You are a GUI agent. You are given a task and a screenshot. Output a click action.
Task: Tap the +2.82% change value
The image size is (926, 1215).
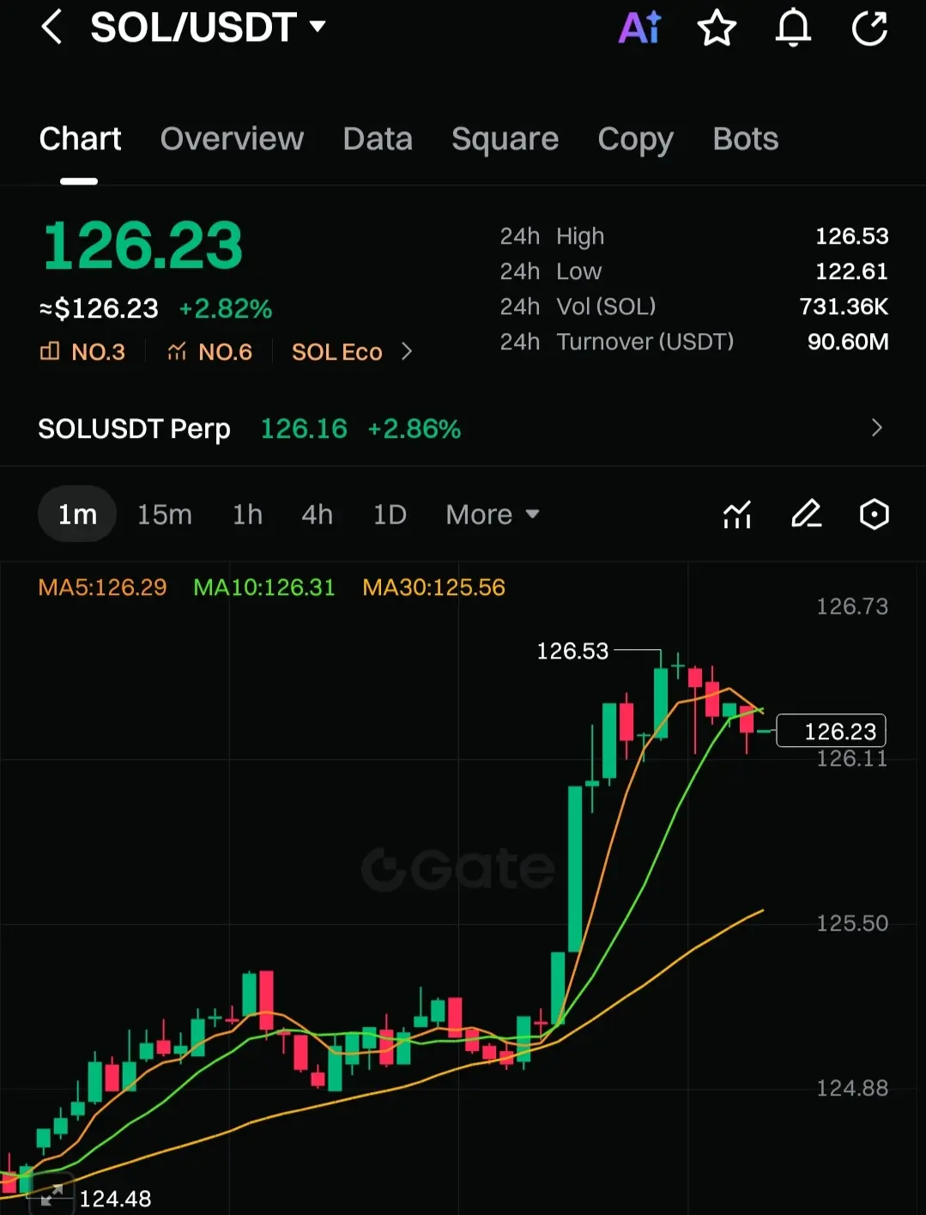[226, 308]
